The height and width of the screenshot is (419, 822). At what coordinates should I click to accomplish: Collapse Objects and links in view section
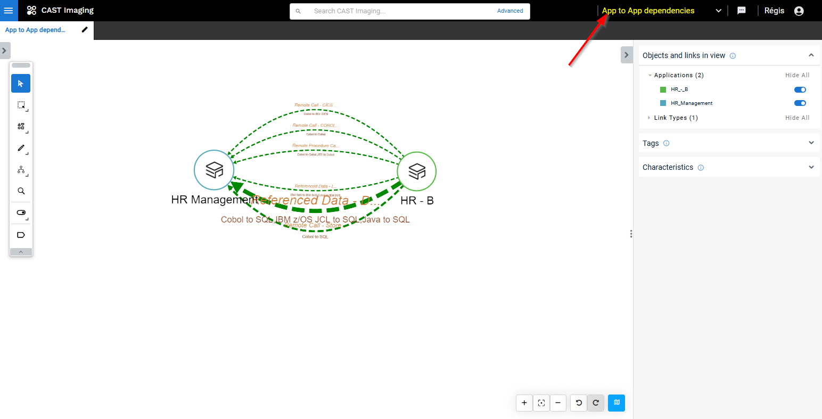click(x=811, y=55)
